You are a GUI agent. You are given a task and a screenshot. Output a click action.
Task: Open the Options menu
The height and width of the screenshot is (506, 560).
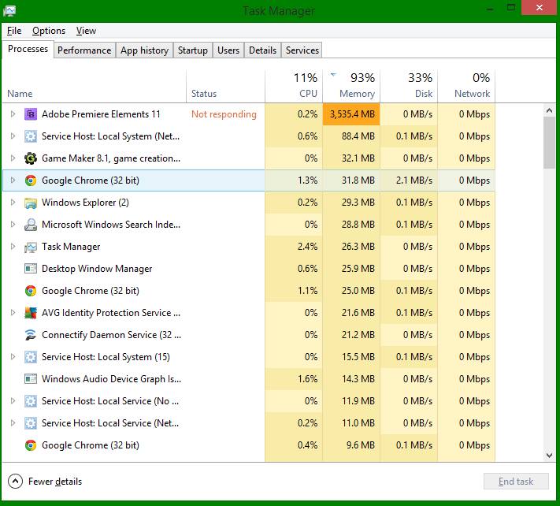49,31
